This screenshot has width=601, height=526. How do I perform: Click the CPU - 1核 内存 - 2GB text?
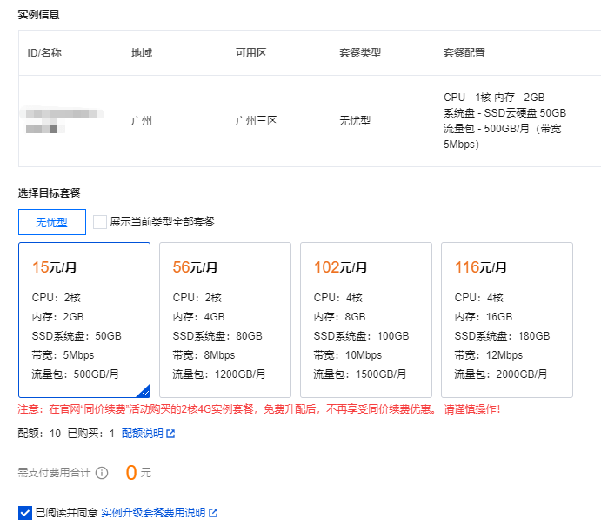point(494,98)
